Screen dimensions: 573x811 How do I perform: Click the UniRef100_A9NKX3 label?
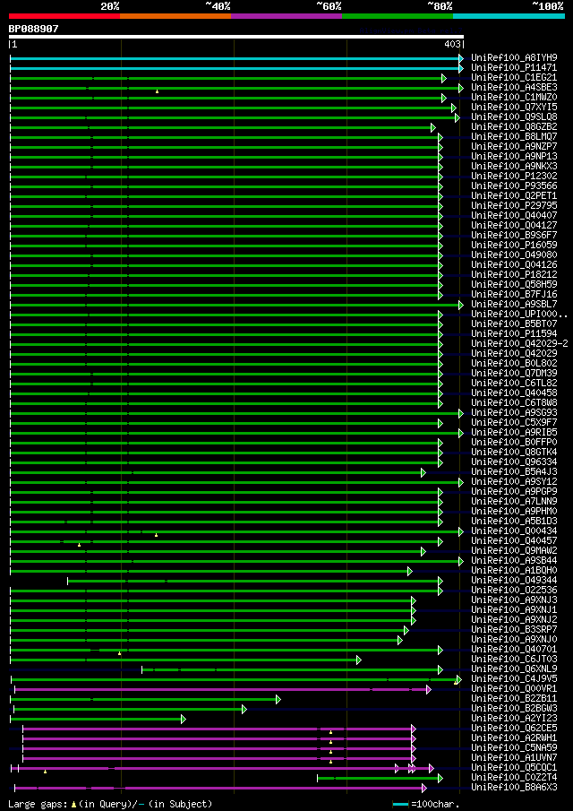514,167
